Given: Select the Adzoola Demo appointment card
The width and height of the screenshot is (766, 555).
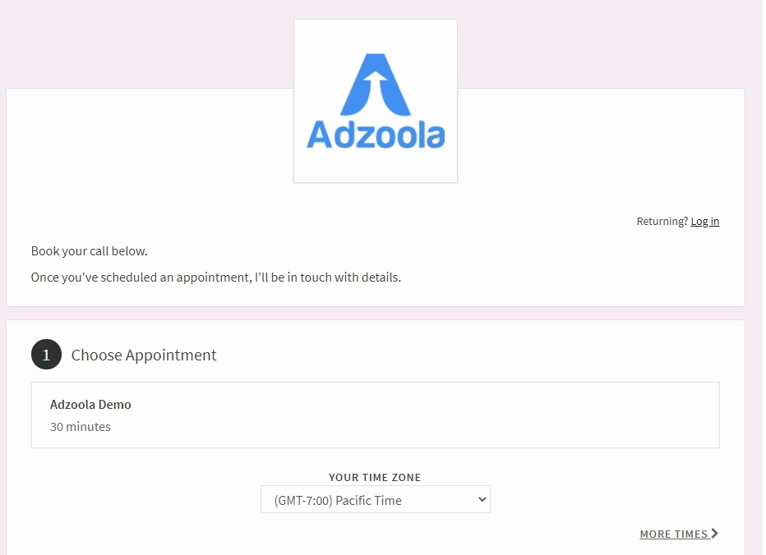Looking at the screenshot, I should tap(375, 415).
